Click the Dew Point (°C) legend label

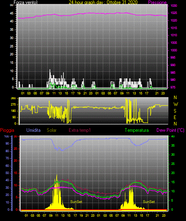click(170, 130)
